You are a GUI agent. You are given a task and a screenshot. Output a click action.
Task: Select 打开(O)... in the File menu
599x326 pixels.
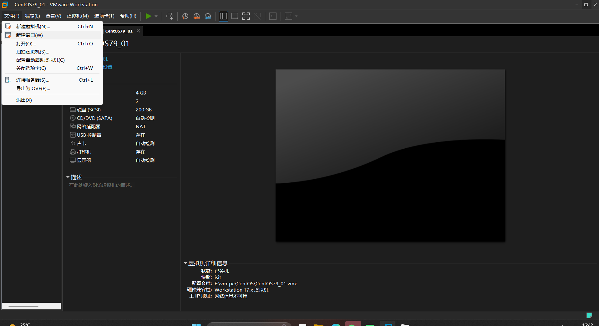[x=52, y=43]
